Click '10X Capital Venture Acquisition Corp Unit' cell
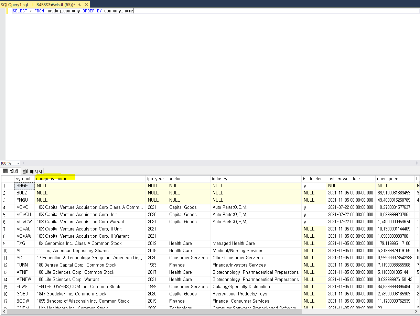Screen dimensions: 420x316 tap(90, 215)
